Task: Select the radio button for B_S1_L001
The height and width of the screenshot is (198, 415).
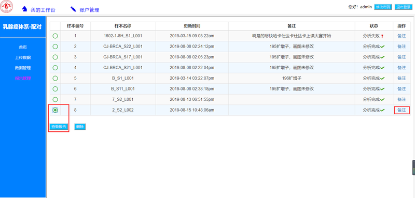Action: click(x=55, y=78)
